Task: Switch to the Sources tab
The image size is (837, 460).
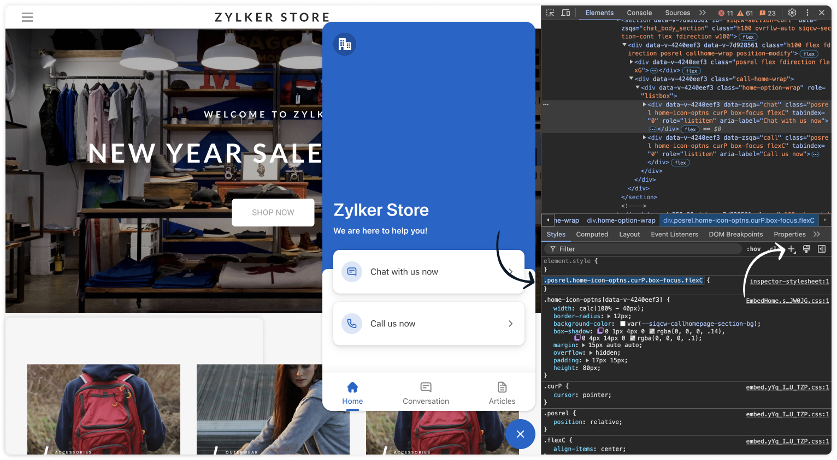Action: click(x=677, y=13)
